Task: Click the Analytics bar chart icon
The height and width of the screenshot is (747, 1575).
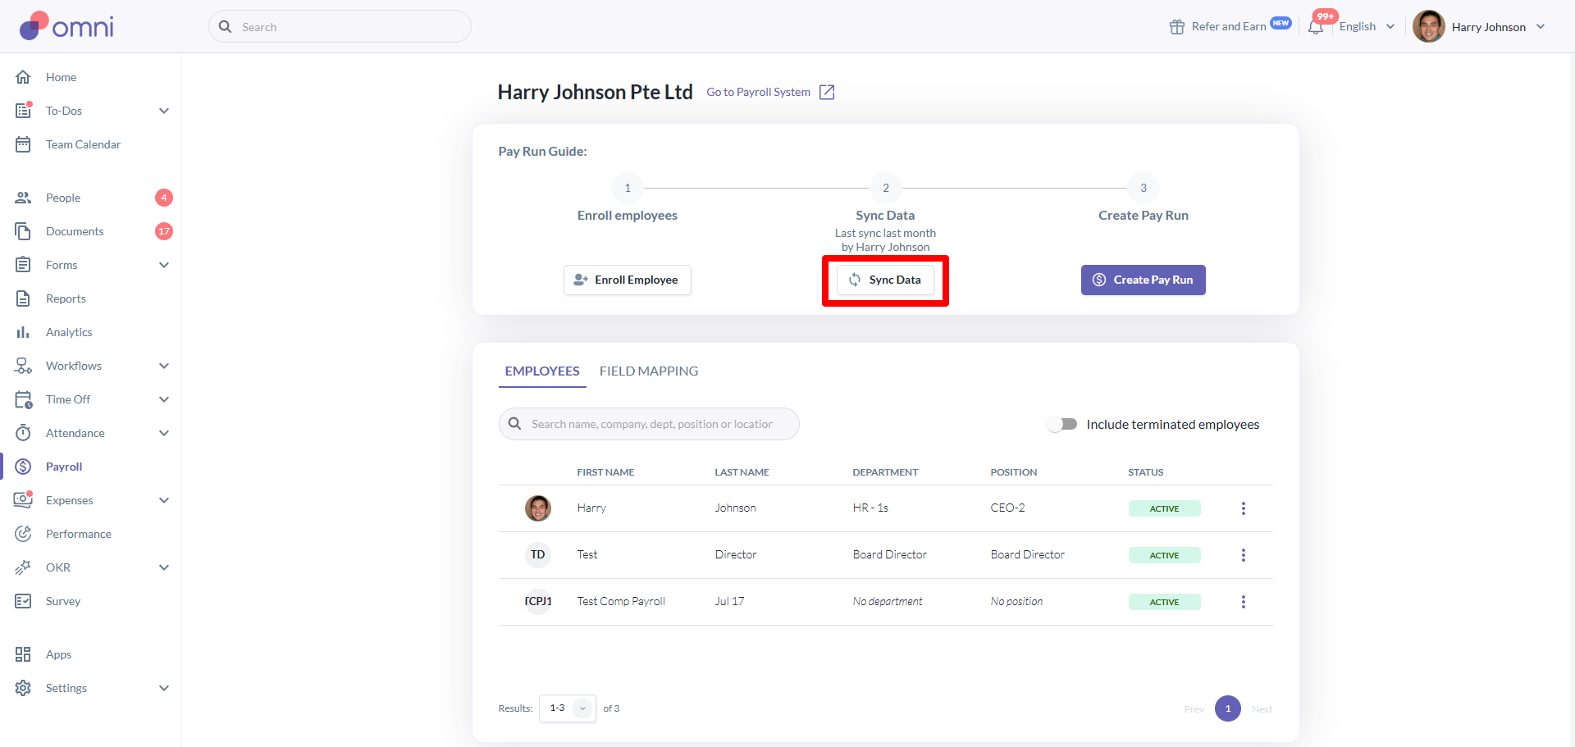Action: [x=23, y=332]
